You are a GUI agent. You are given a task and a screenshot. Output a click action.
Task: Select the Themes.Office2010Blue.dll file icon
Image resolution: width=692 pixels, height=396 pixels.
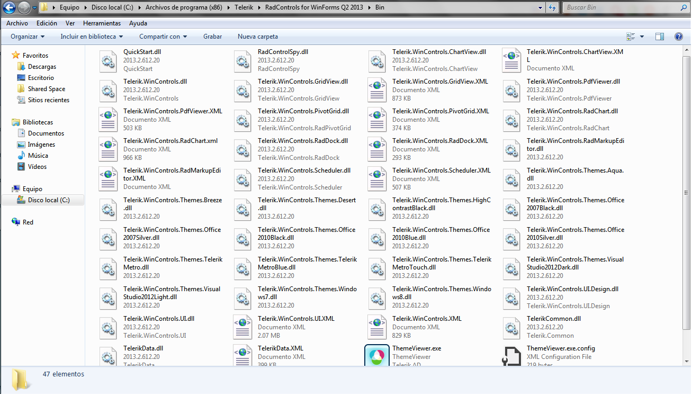[377, 238]
